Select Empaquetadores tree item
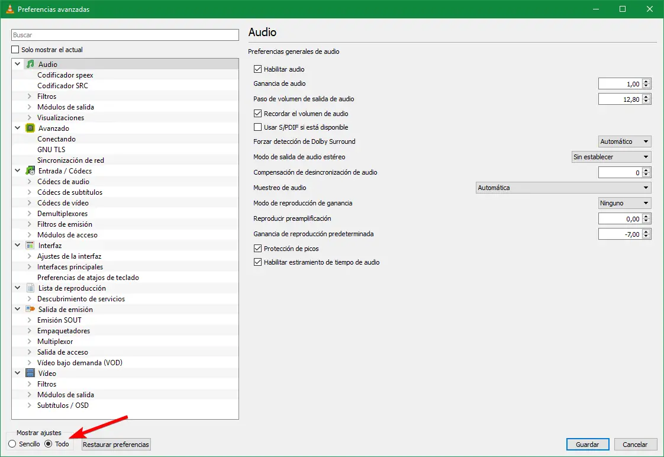This screenshot has width=664, height=457. point(63,331)
